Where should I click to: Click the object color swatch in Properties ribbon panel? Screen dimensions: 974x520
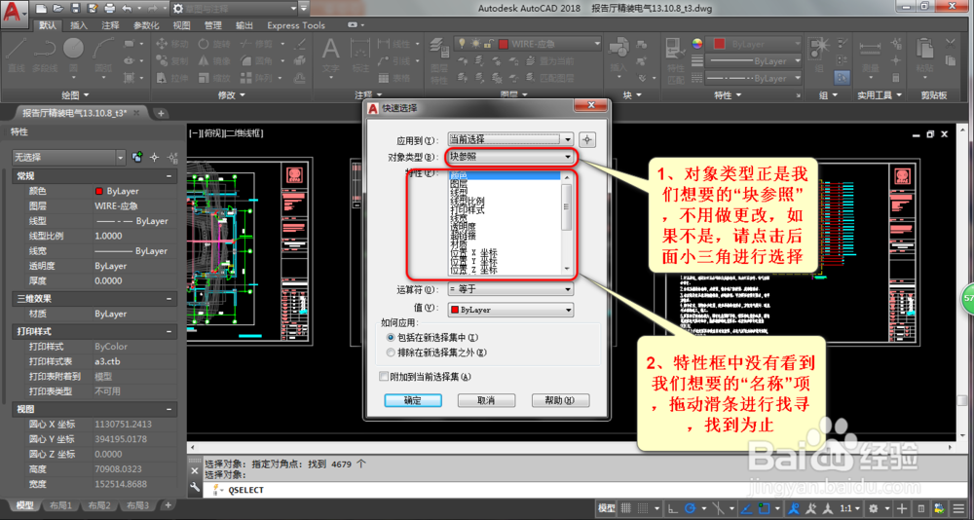(720, 44)
